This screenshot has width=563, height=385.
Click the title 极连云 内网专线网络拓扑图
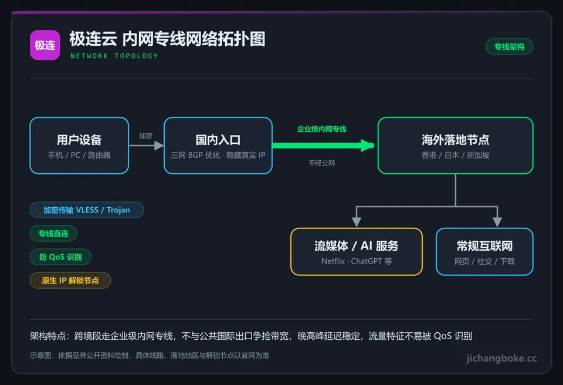click(x=167, y=39)
